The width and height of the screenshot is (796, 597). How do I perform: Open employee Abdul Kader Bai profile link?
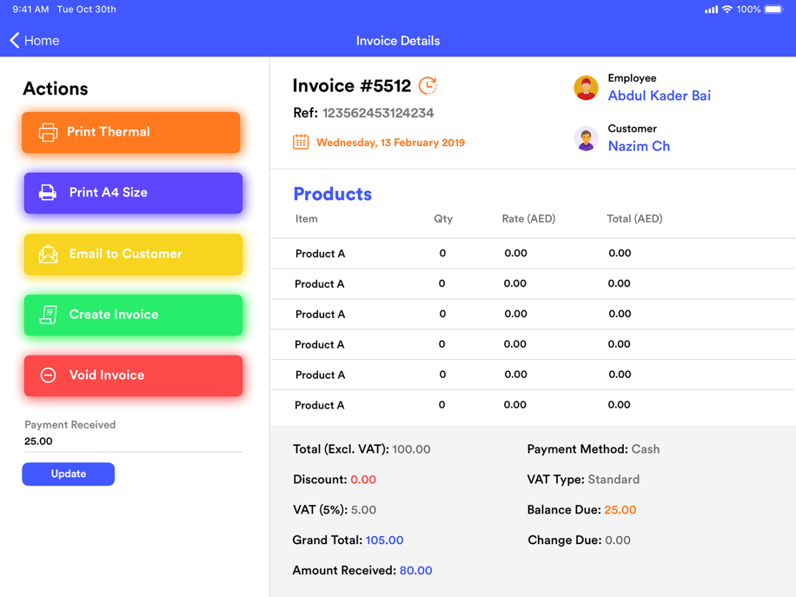659,96
